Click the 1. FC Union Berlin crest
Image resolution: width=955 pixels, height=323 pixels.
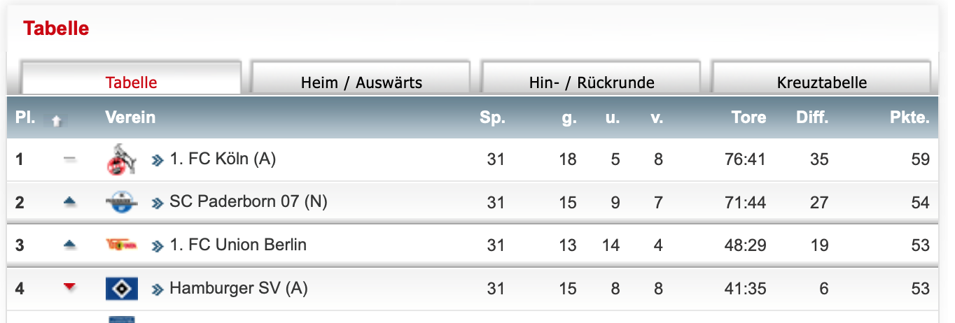[x=121, y=245]
